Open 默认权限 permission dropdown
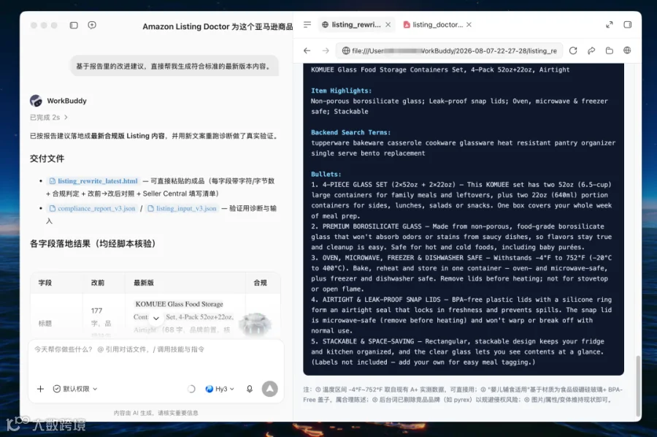 coord(75,389)
